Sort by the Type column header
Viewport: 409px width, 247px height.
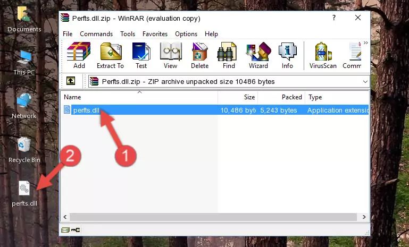tap(337, 97)
